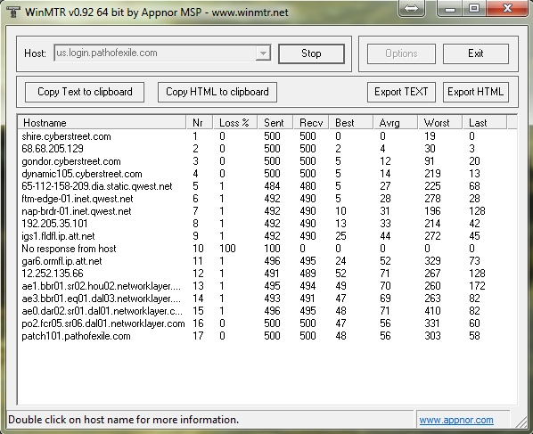Click the Avrg column header
The width and height of the screenshot is (533, 434).
coord(396,123)
